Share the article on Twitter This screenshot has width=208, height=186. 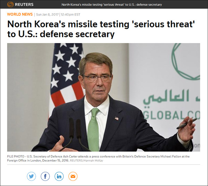[31, 176]
